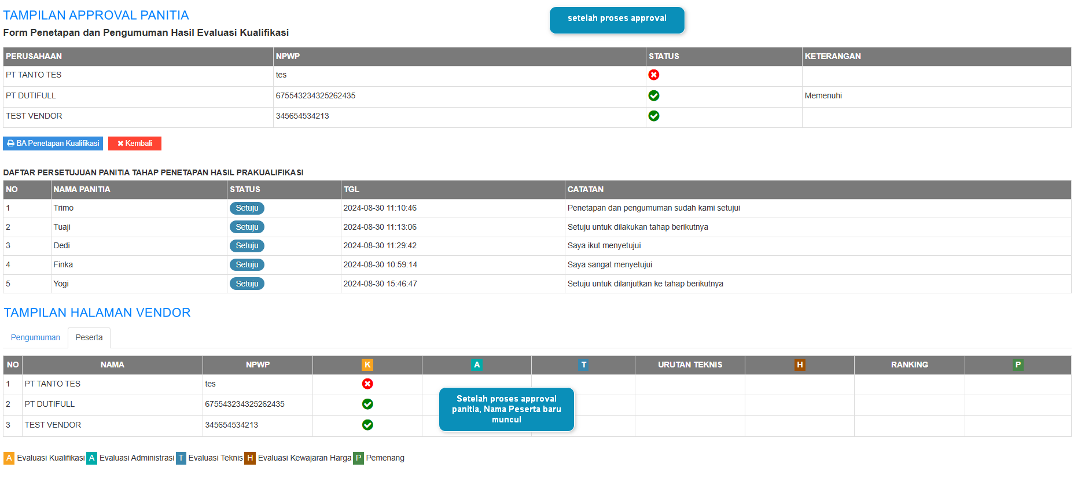Click the 'setelah proses approval' callout
The image size is (1074, 482).
(617, 19)
